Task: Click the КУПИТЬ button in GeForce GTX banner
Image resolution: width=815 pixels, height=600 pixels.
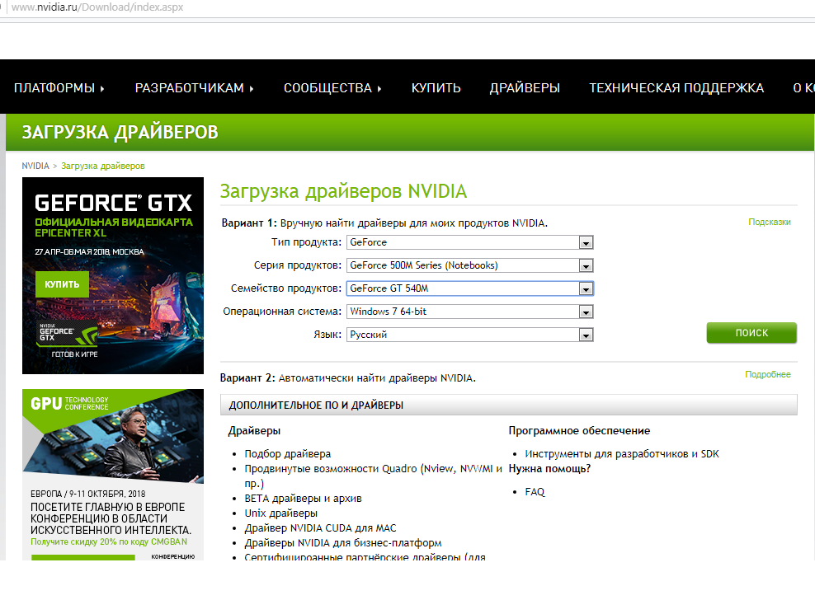Action: click(x=62, y=284)
